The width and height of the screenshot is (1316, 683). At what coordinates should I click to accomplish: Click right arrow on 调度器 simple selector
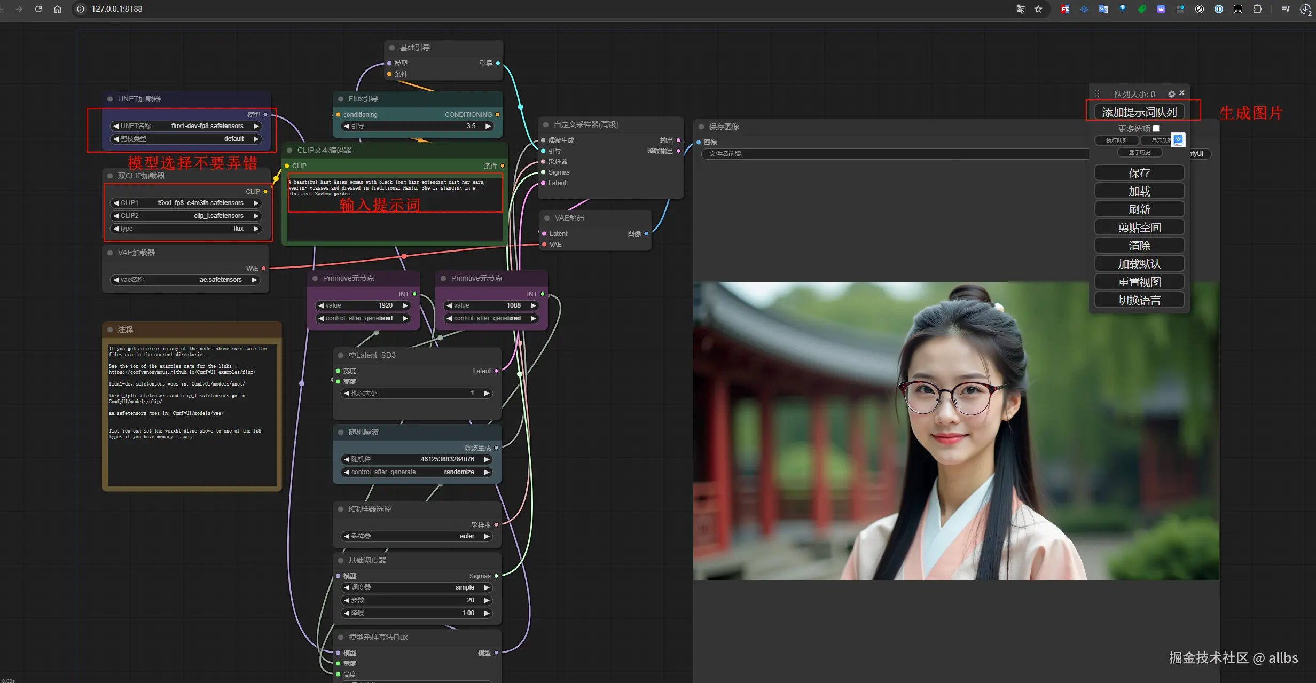tap(487, 587)
